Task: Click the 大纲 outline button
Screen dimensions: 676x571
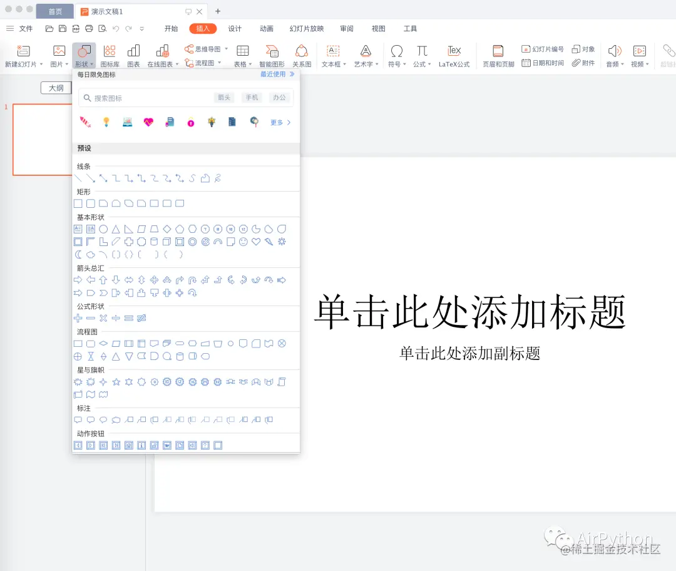Action: [56, 88]
